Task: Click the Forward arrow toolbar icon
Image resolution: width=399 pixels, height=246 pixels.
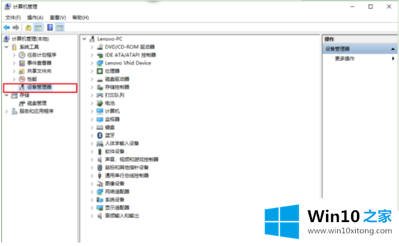Action: pos(16,27)
